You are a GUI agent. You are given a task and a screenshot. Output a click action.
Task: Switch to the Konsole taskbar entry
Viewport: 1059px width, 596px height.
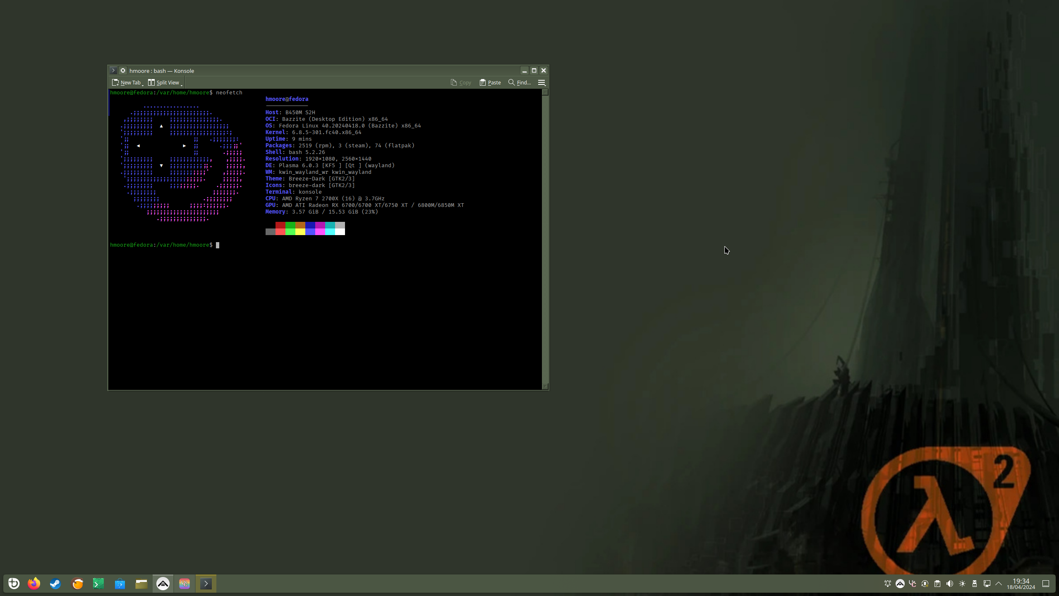206,584
